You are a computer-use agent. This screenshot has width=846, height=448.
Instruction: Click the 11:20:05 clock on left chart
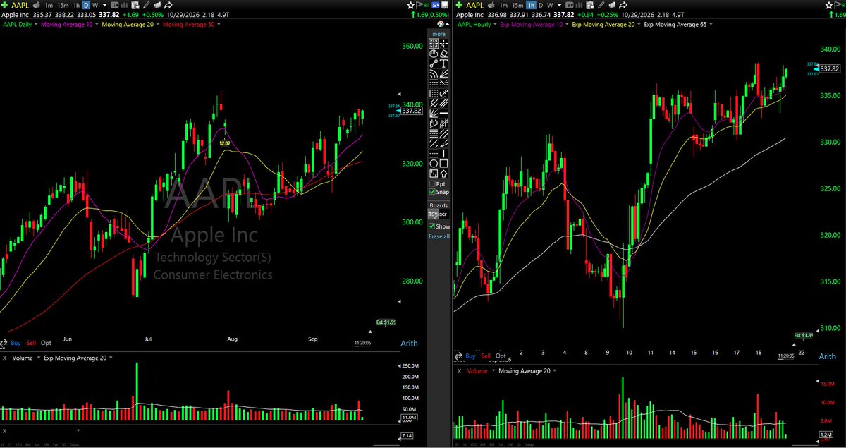[362, 344]
